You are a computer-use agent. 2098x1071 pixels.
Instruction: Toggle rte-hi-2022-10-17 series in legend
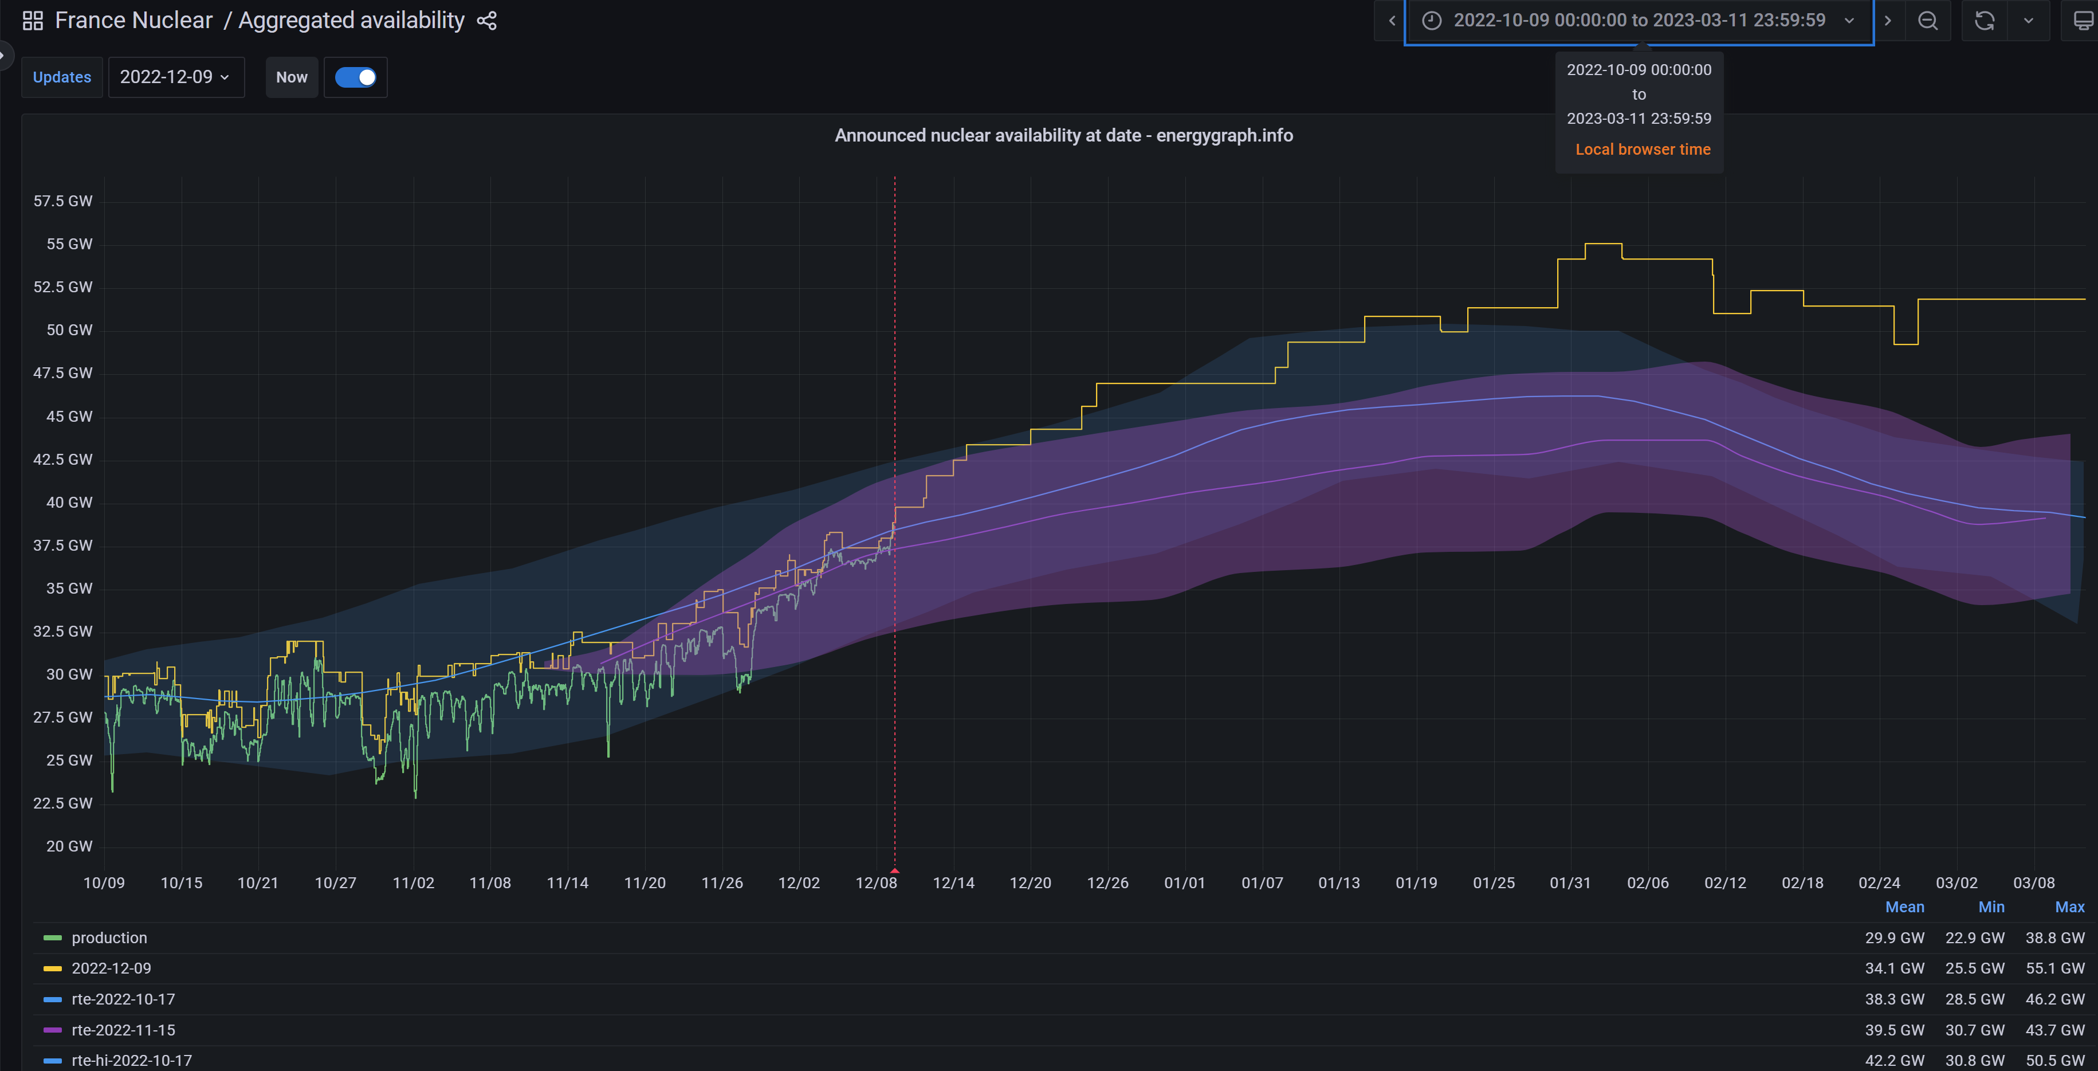click(132, 1061)
